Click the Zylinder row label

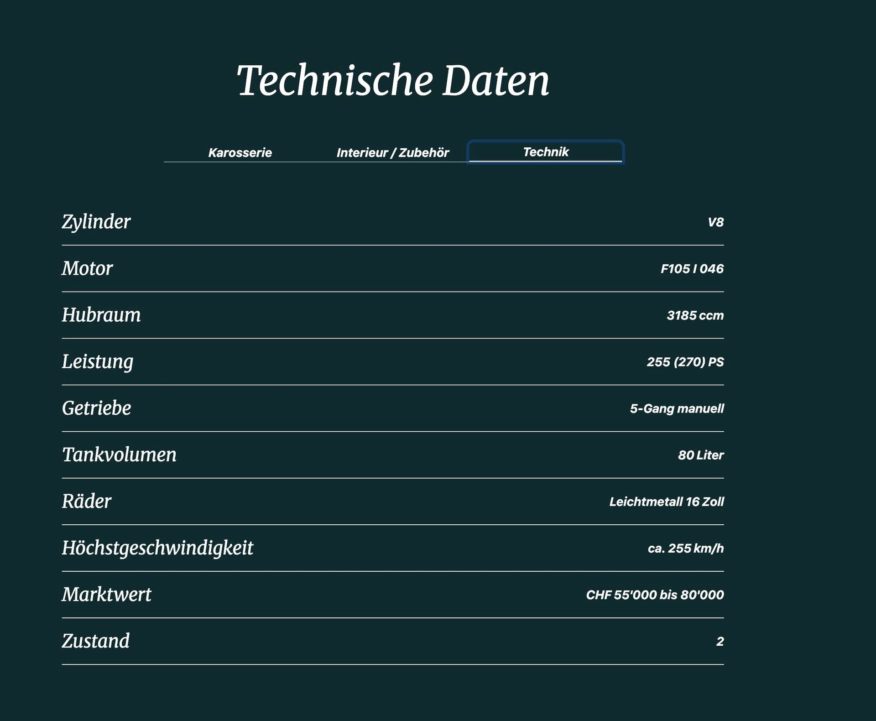[96, 222]
